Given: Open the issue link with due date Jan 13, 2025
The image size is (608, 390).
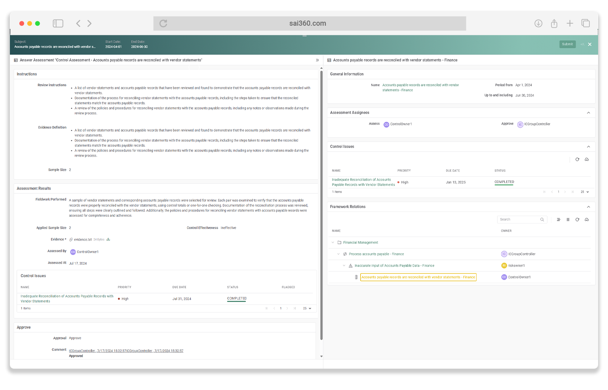Looking at the screenshot, I should pos(363,182).
